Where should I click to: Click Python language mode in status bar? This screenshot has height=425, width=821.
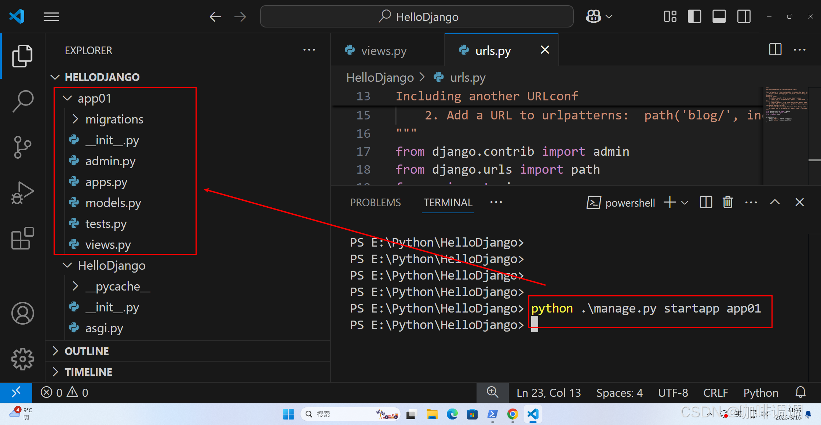[761, 393]
